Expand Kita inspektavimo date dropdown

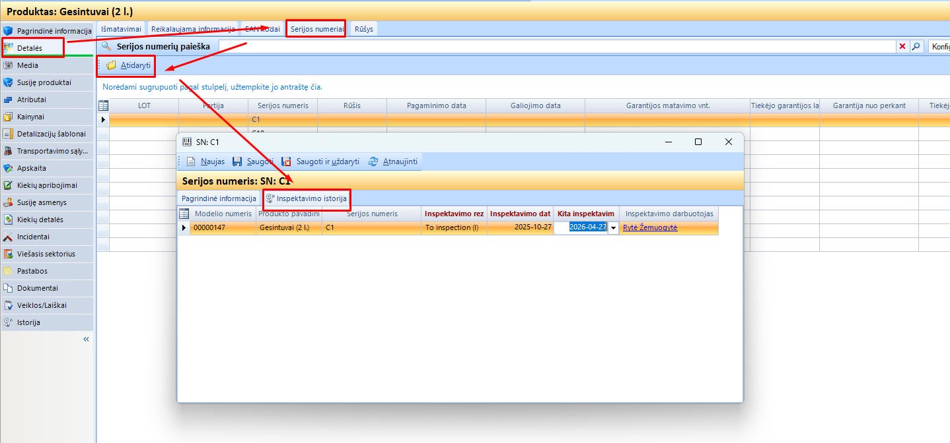coord(613,227)
